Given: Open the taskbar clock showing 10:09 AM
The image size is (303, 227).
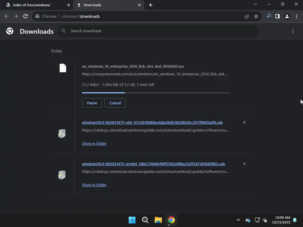Looking at the screenshot, I should tap(281, 220).
